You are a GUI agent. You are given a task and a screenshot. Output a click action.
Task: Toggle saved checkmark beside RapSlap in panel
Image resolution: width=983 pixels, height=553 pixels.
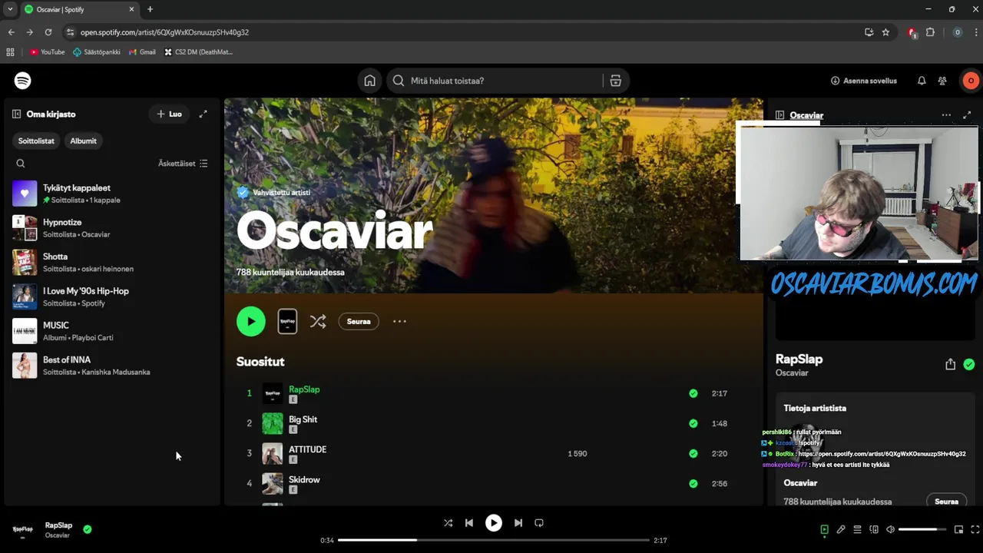969,364
